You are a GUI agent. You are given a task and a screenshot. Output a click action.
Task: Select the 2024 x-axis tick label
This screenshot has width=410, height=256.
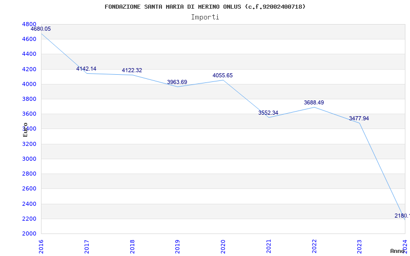coord(405,246)
